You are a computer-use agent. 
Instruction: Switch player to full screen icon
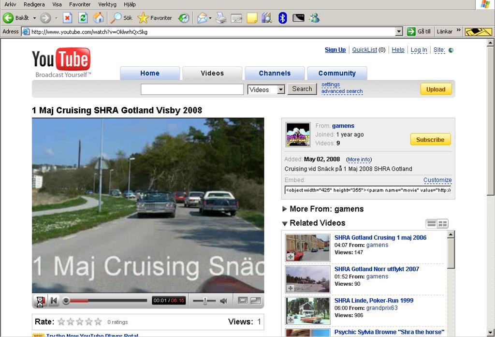pyautogui.click(x=256, y=300)
